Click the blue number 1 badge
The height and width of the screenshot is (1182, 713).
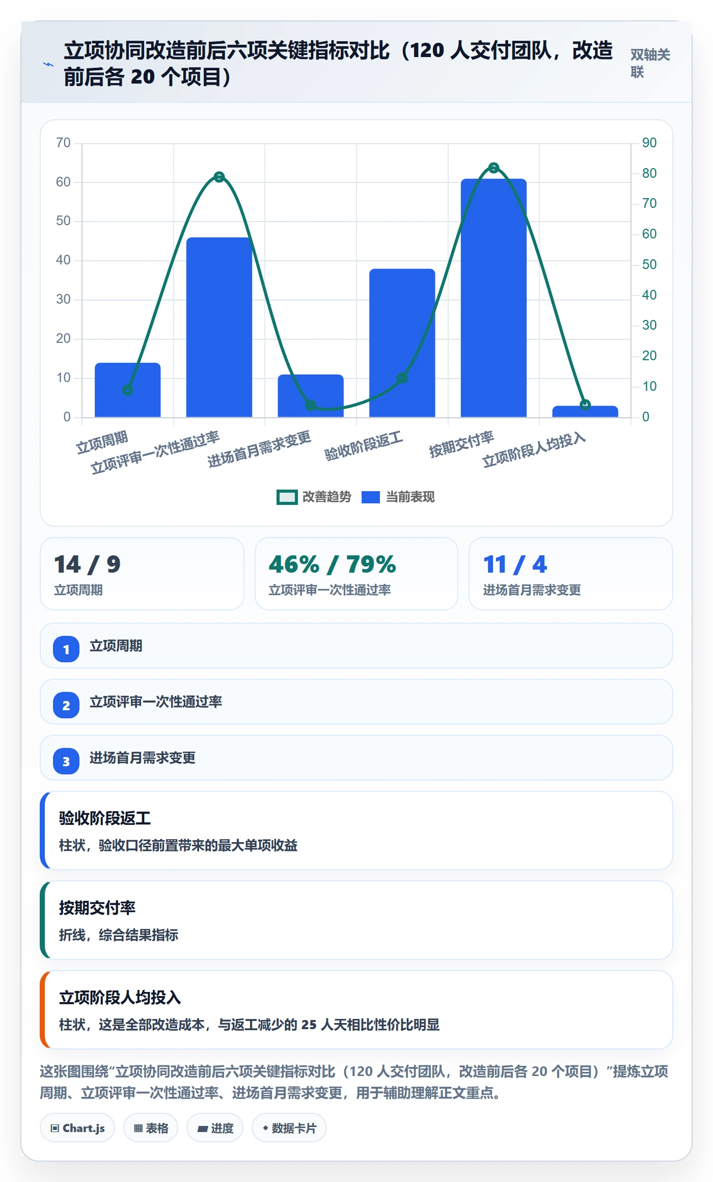[66, 649]
